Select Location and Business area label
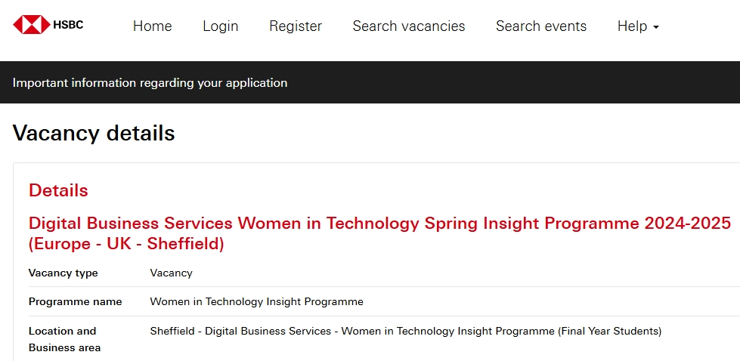740x361 pixels. [65, 339]
